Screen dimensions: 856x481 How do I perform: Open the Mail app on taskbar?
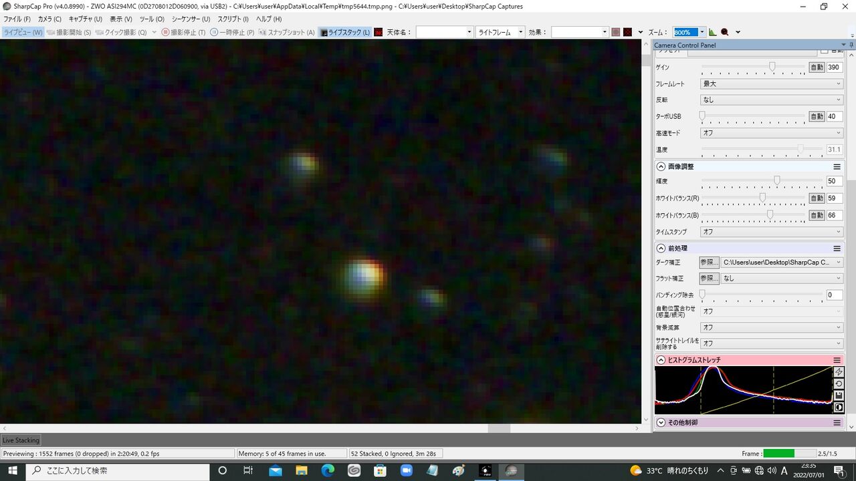pyautogui.click(x=276, y=471)
